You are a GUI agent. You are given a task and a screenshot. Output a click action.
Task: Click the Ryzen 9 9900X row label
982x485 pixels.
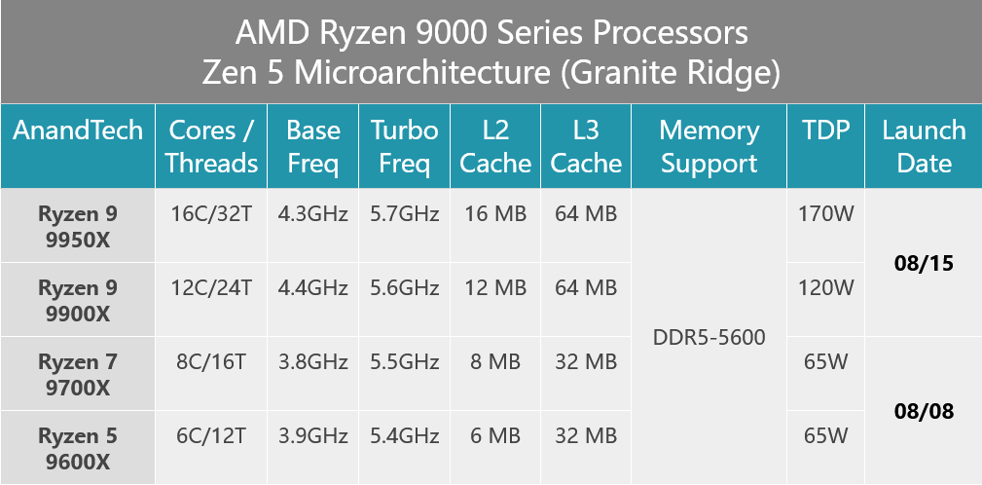pos(78,300)
